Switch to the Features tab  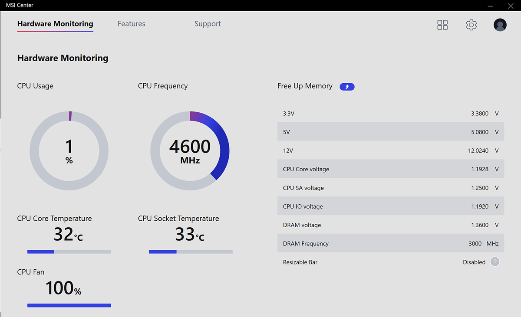tap(132, 24)
